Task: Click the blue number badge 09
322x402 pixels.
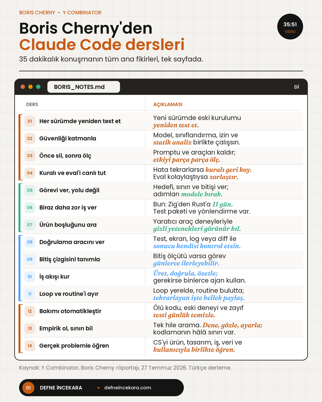Action: point(30,259)
